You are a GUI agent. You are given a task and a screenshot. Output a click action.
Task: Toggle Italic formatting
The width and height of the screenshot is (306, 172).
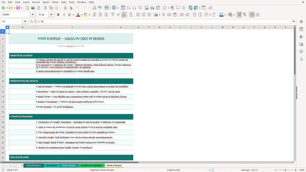click(64, 15)
